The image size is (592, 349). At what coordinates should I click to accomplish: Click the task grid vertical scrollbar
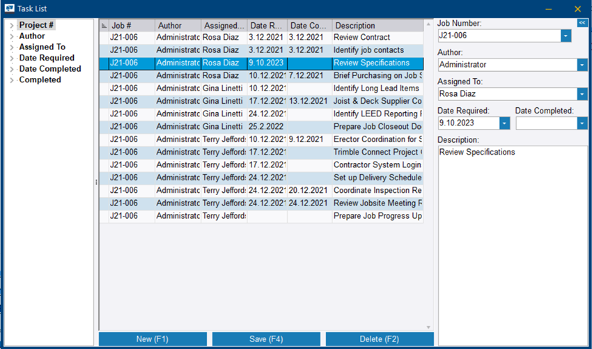click(428, 174)
